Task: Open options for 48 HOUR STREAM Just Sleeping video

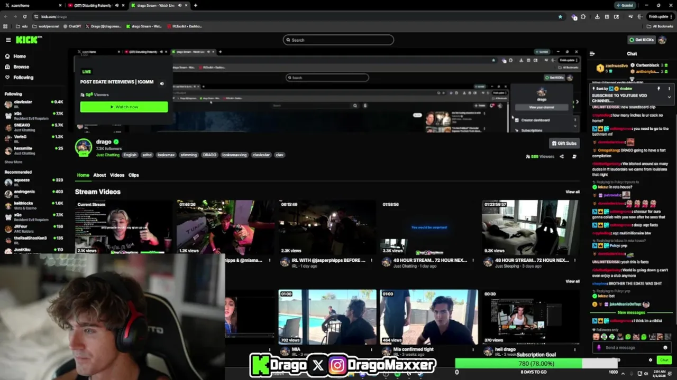Action: tap(574, 260)
